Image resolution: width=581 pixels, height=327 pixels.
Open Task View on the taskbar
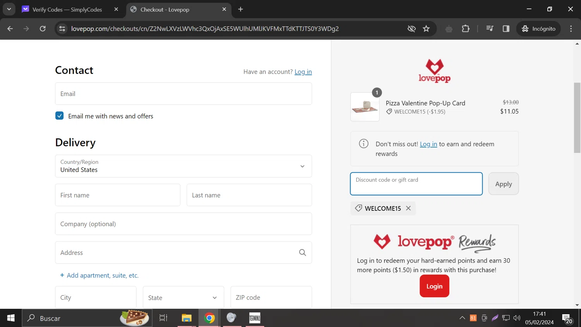pos(163,318)
